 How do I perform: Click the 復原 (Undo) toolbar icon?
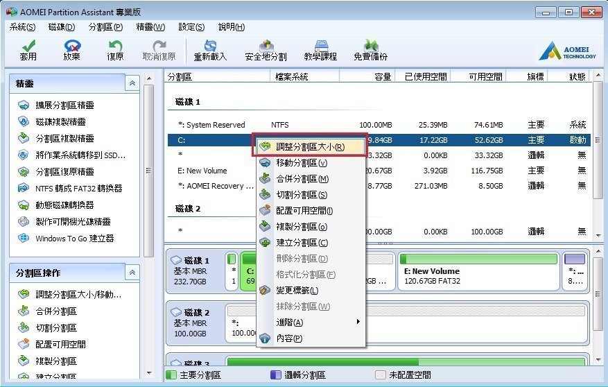coord(115,51)
